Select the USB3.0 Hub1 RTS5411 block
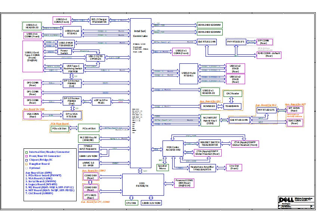 (188, 72)
